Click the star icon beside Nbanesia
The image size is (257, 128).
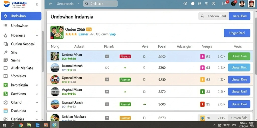click(6, 35)
